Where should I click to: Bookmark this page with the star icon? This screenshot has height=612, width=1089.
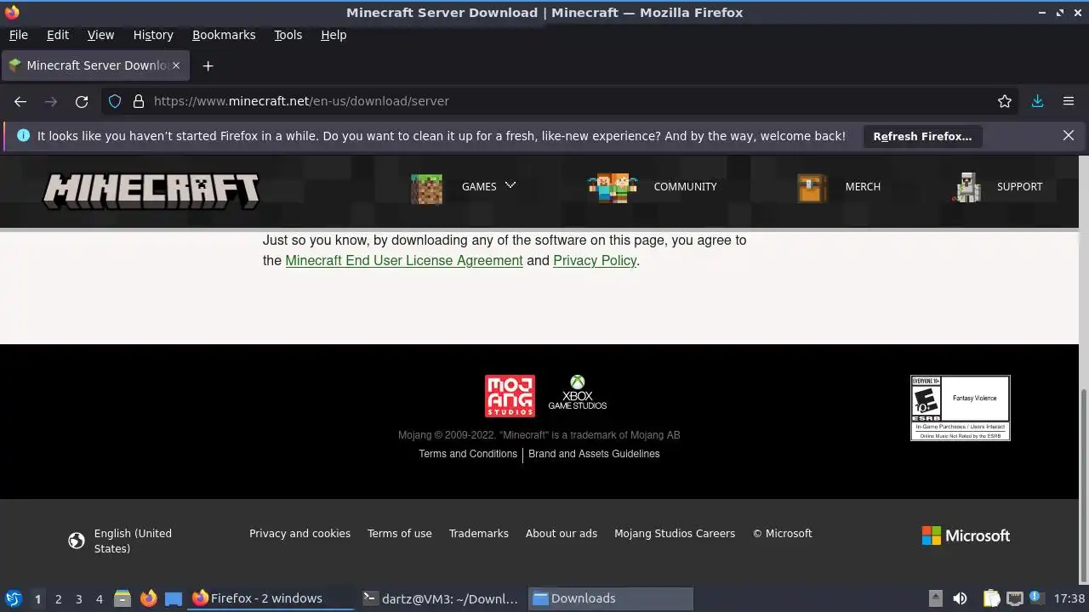coord(1005,101)
